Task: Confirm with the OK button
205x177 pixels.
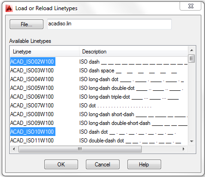Action: 61,165
